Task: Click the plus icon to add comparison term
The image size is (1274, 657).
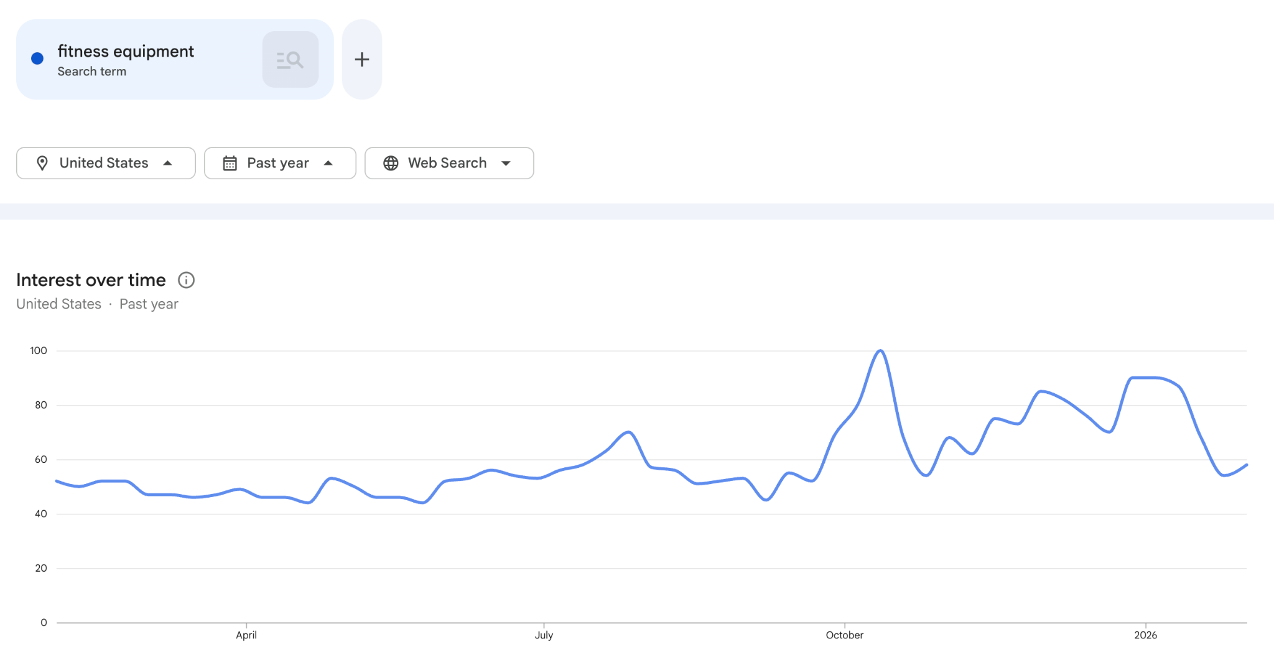Action: [362, 58]
